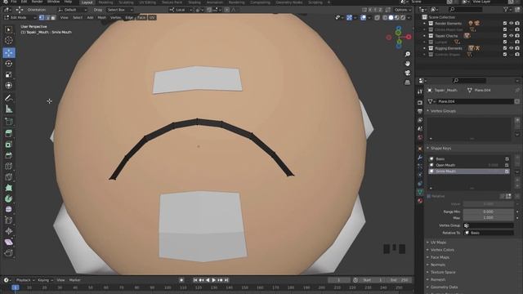Activate the Select Box tool icon
The width and height of the screenshot is (523, 294).
(x=9, y=29)
